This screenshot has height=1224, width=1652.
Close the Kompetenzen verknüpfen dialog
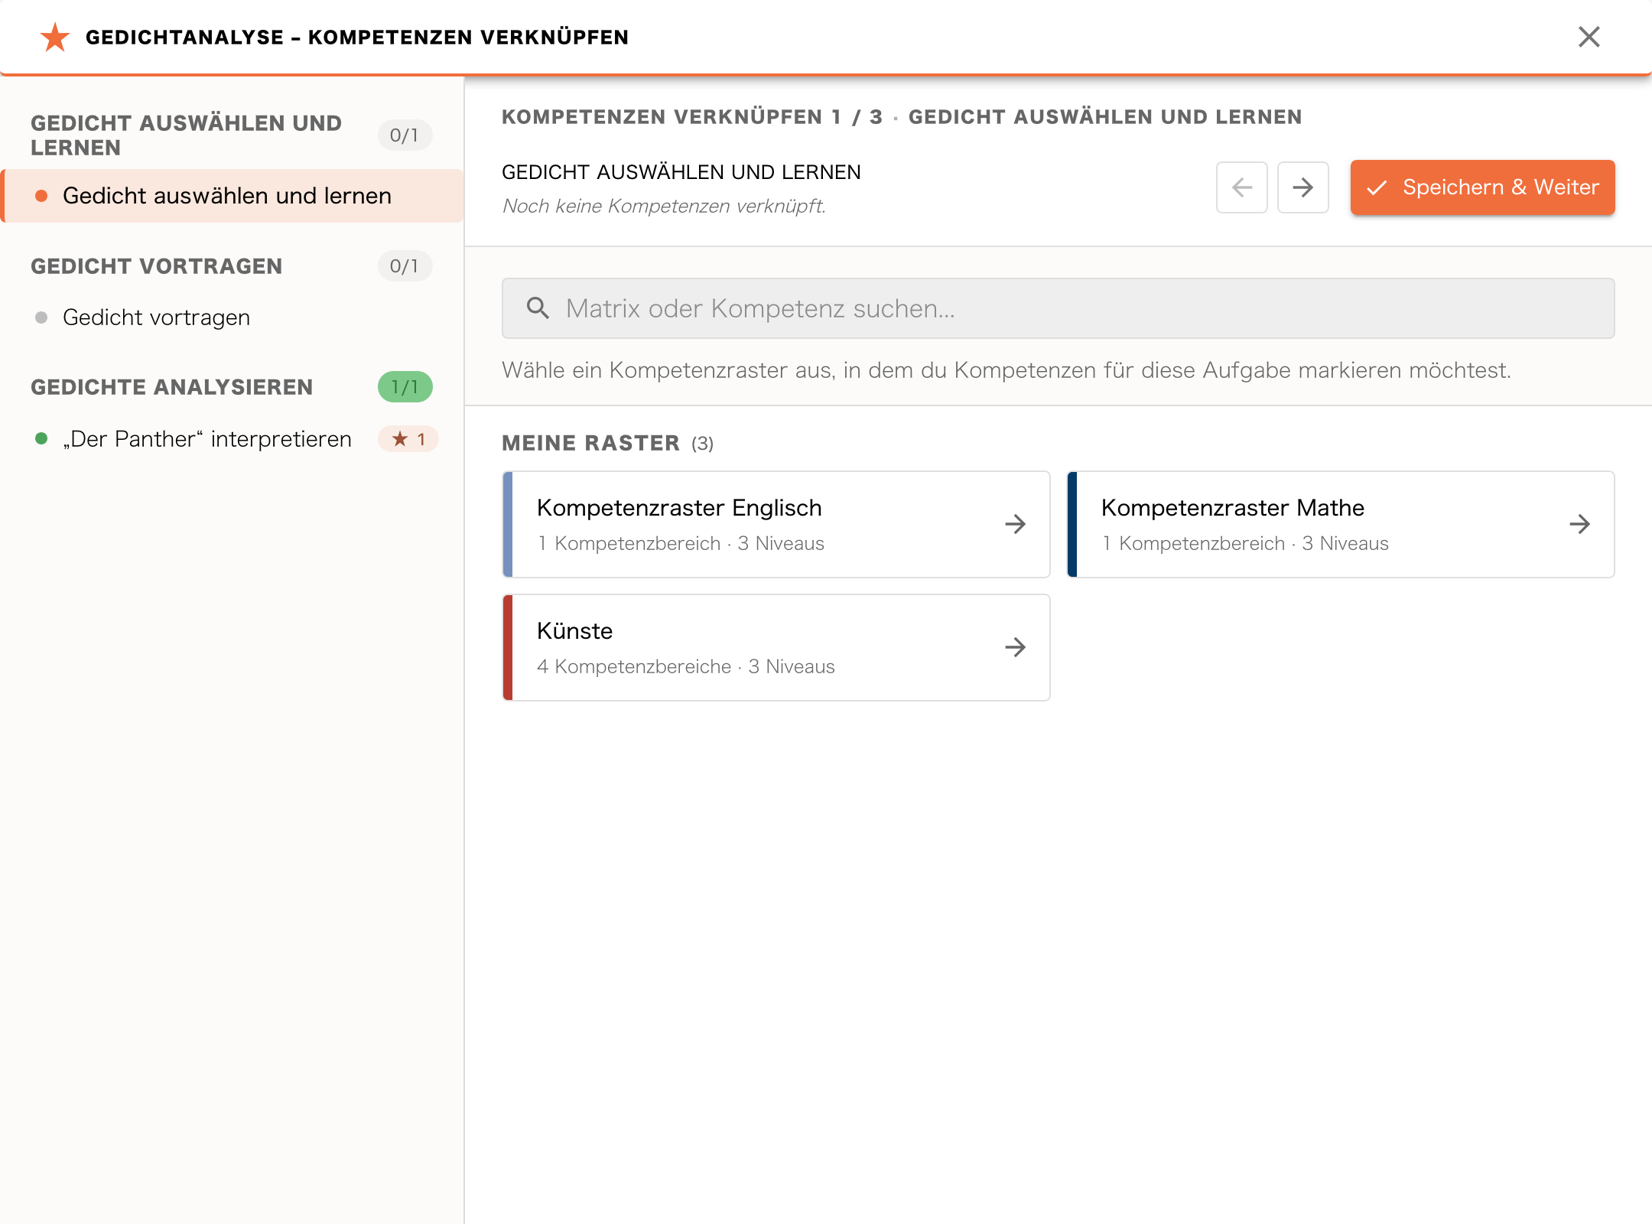(x=1589, y=37)
